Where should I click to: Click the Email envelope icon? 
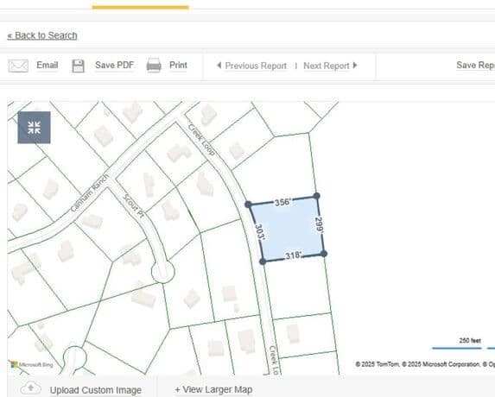click(x=18, y=66)
